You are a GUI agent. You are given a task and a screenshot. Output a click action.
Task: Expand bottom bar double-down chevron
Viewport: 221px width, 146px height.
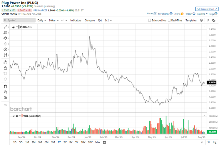tap(202, 142)
